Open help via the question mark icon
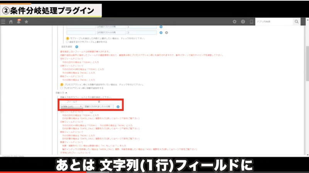 click(243, 22)
